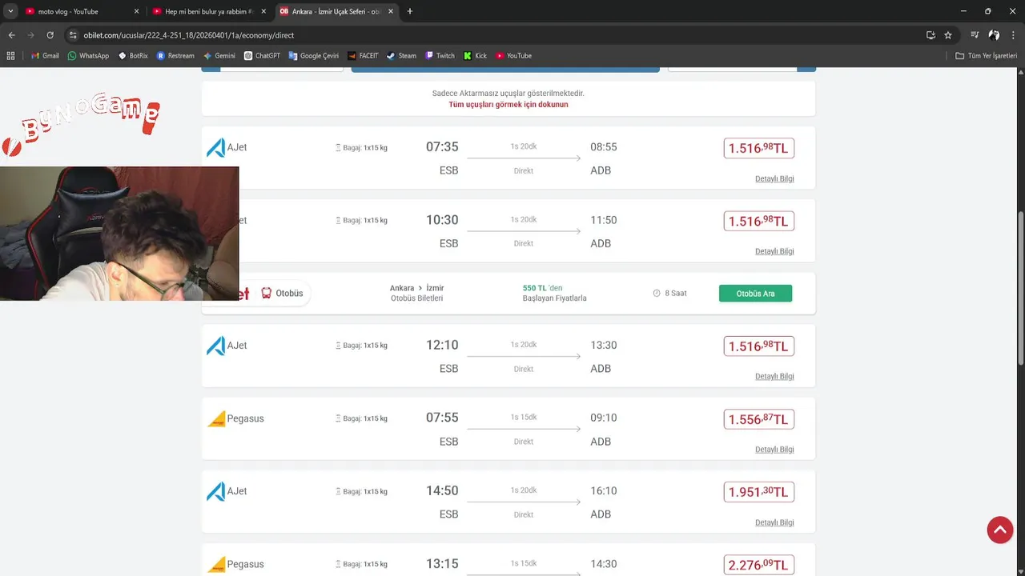Open the Chrome apps grid icon
This screenshot has width=1025, height=576.
click(10, 56)
